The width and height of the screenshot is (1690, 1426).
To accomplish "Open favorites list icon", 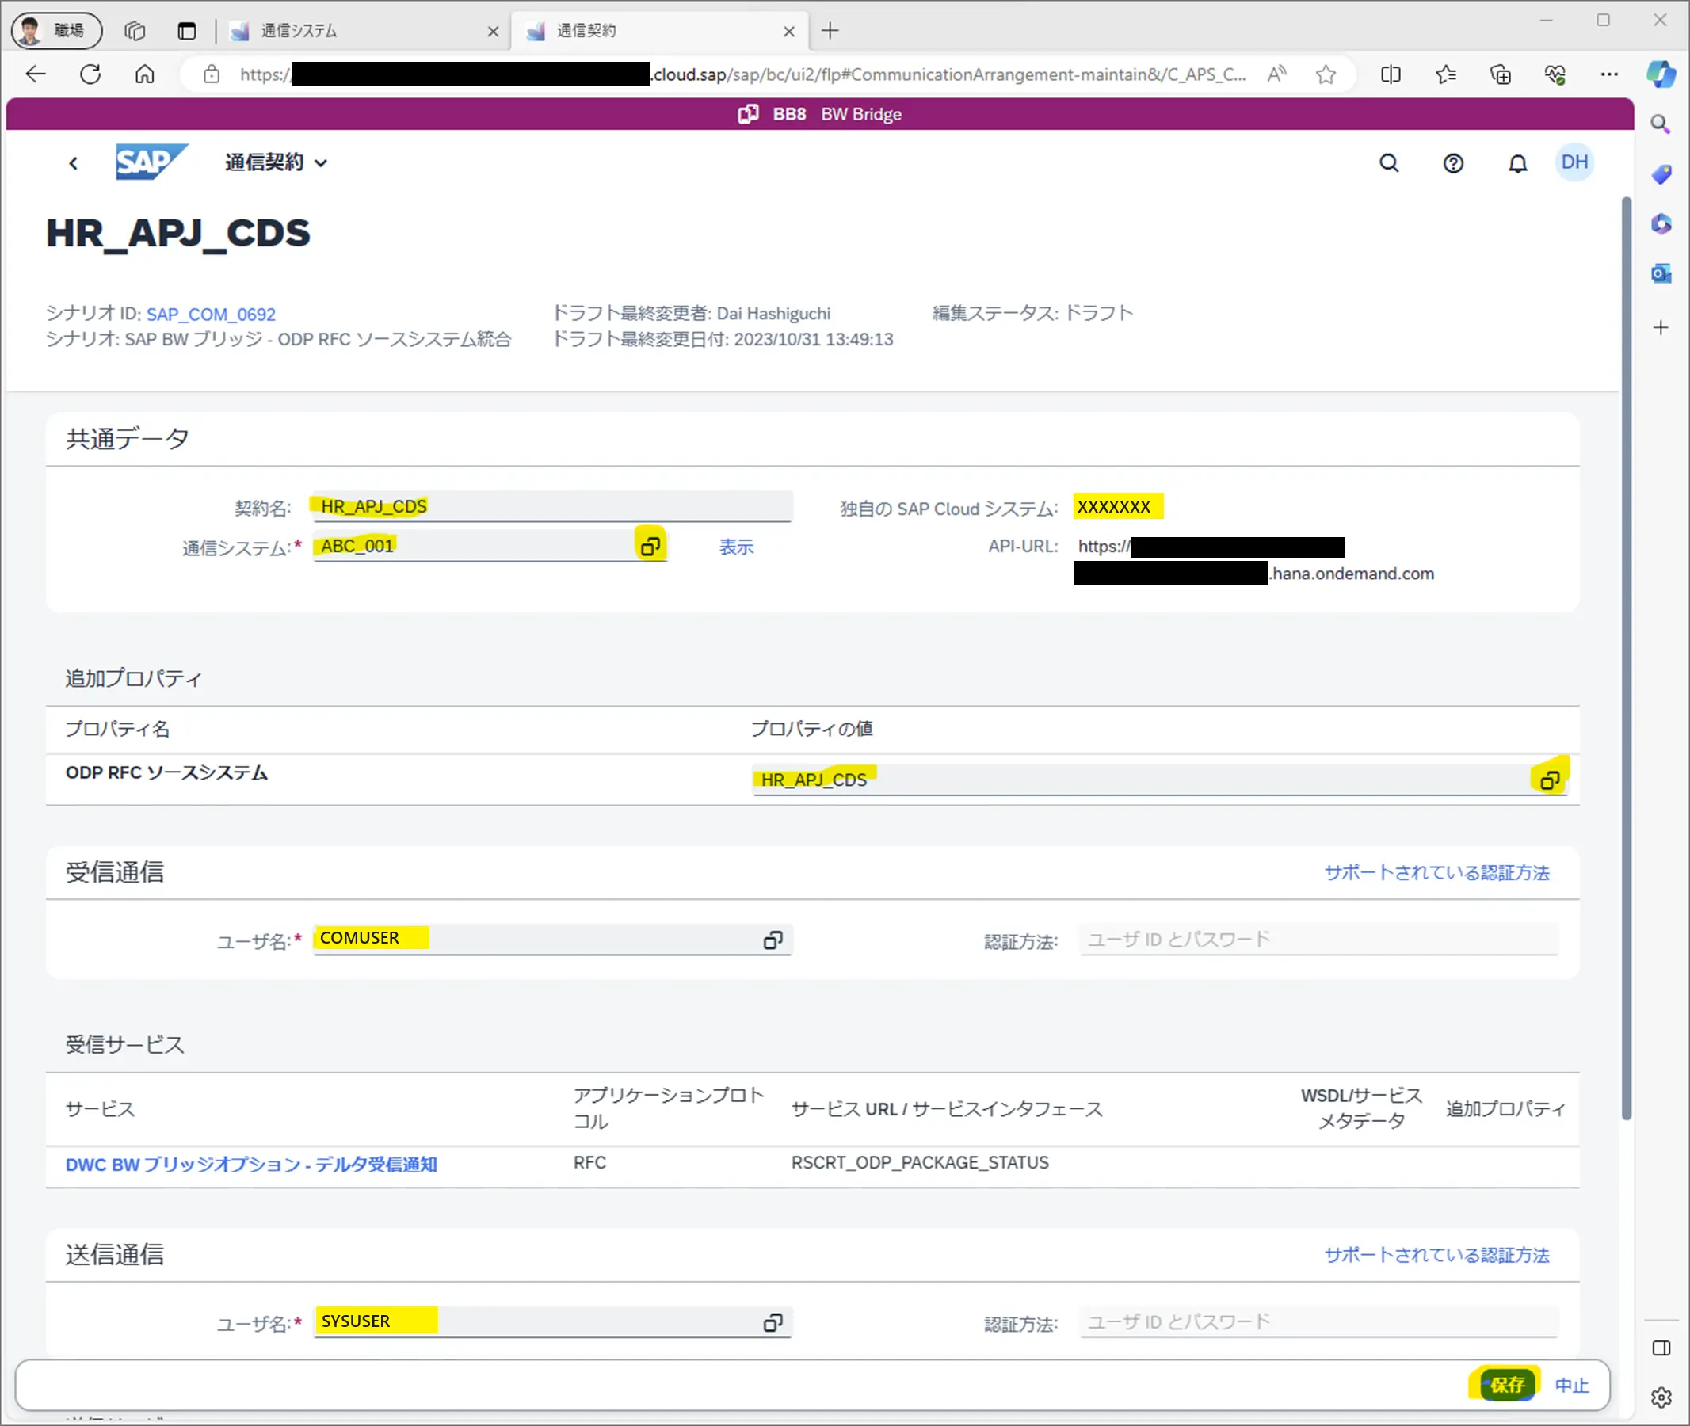I will 1446,74.
